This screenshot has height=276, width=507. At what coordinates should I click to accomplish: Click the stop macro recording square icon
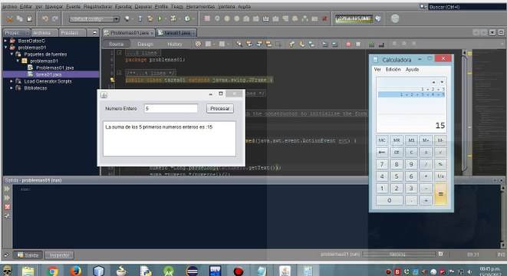tap(358, 44)
